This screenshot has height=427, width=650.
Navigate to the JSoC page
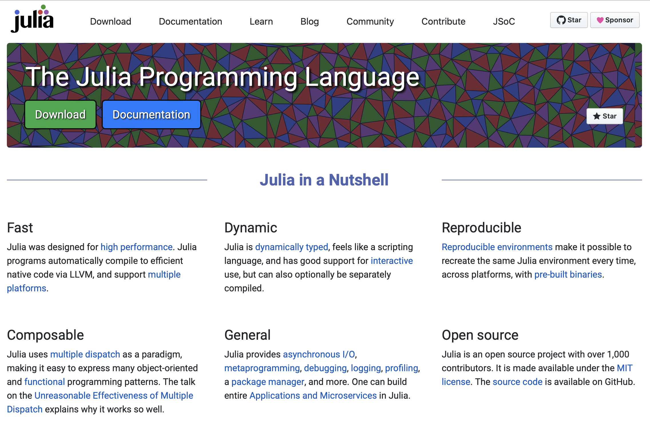point(504,21)
